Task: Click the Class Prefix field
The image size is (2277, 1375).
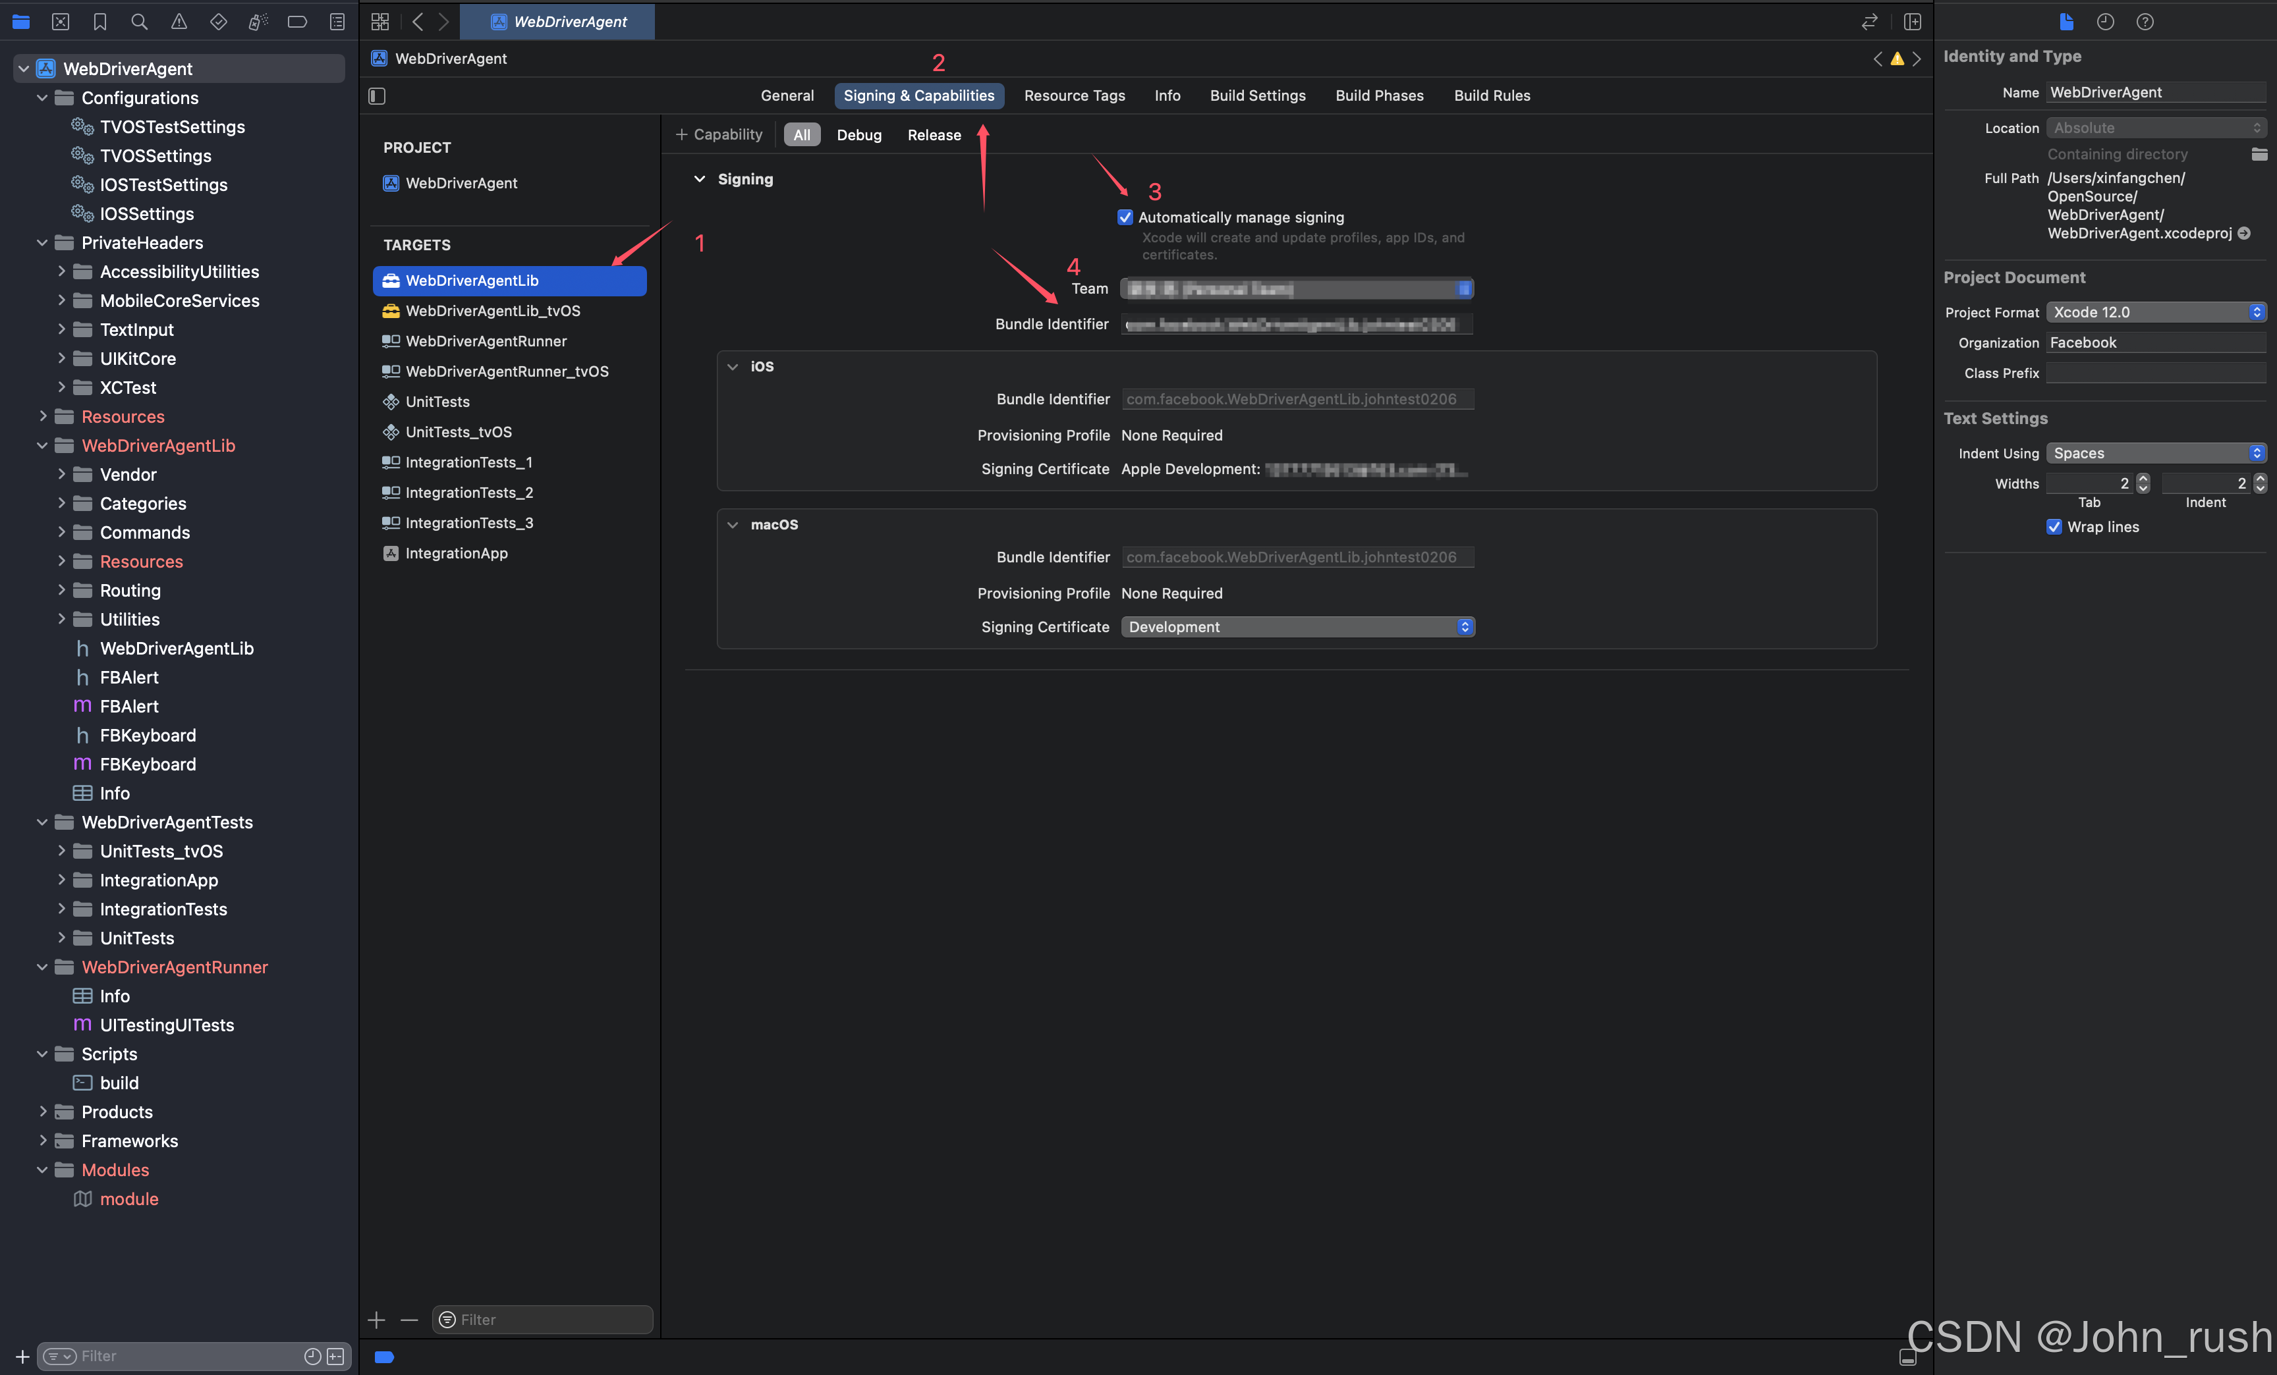Action: pyautogui.click(x=2156, y=373)
